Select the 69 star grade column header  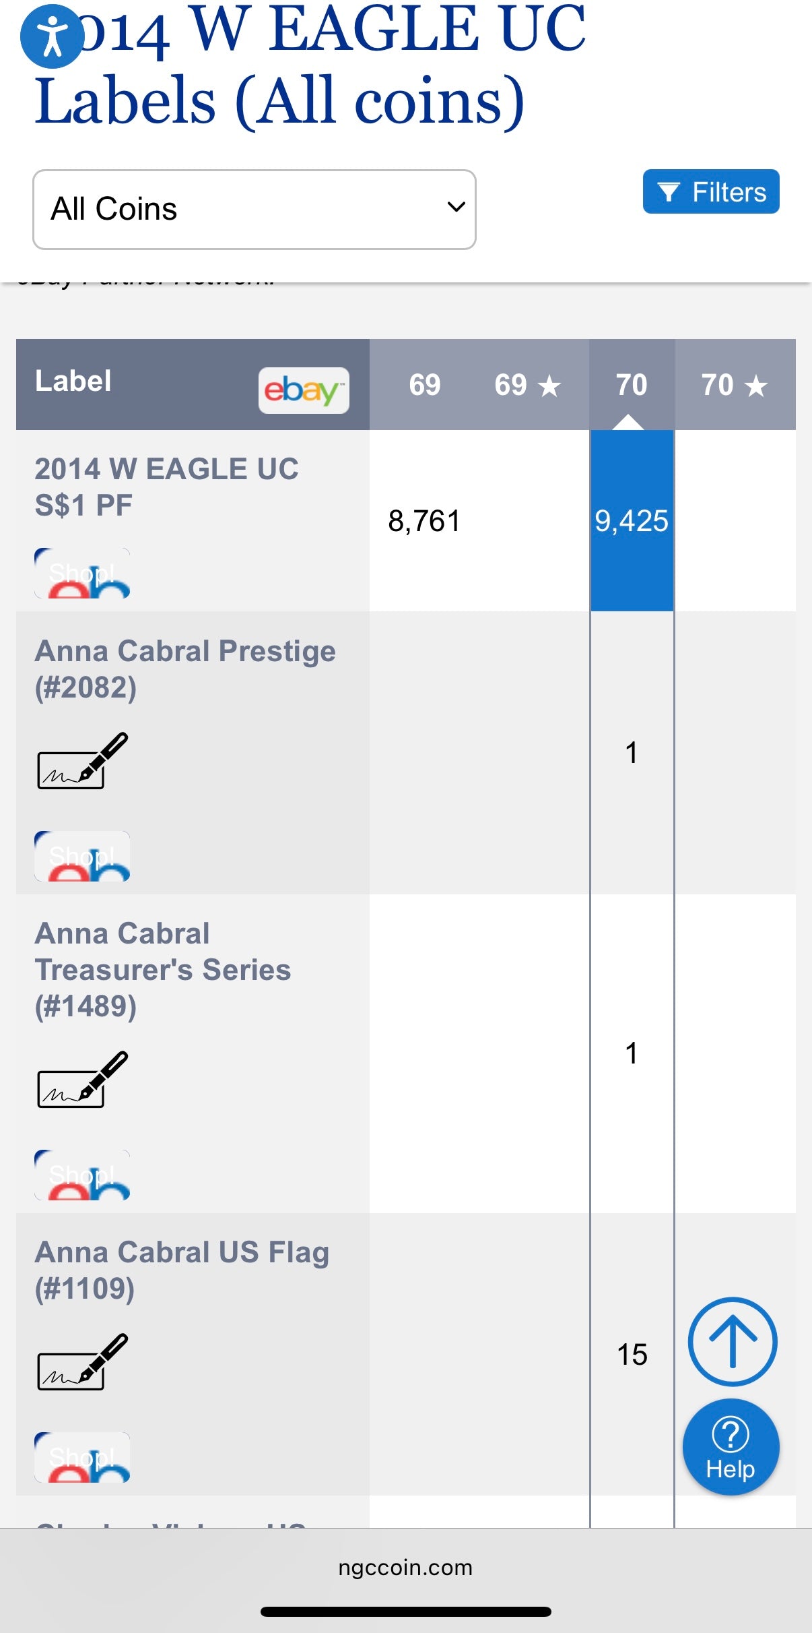pyautogui.click(x=527, y=385)
